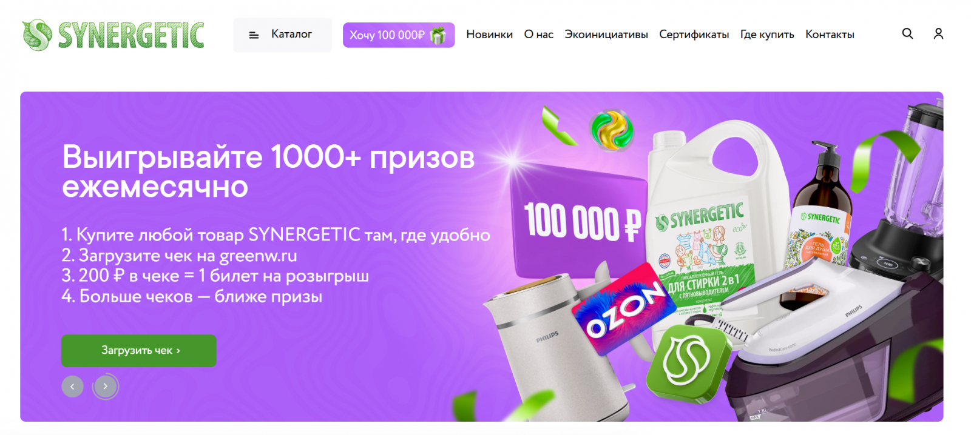The height and width of the screenshot is (435, 971).
Task: Click the hamburger icon in Каталог button
Action: pos(254,35)
